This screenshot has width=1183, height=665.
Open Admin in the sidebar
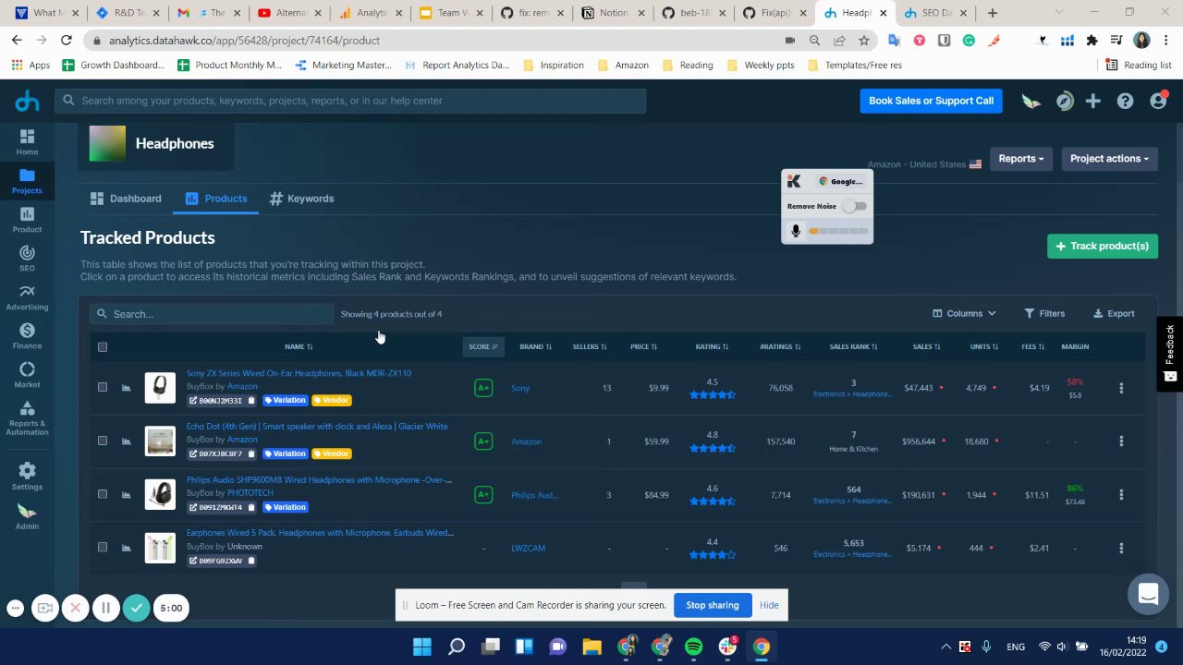pos(27,516)
